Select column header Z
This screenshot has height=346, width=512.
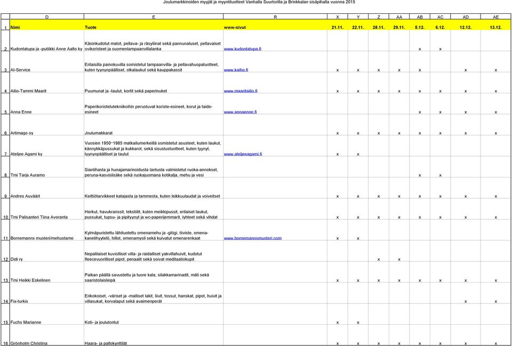379,17
